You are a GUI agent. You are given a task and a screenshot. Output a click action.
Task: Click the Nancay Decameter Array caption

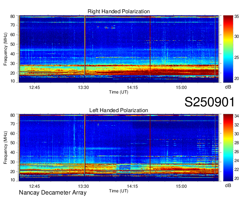tap(53, 192)
